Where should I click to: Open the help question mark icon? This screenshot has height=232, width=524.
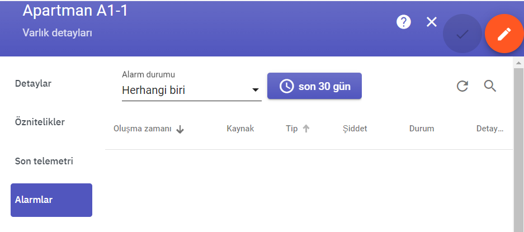[403, 22]
